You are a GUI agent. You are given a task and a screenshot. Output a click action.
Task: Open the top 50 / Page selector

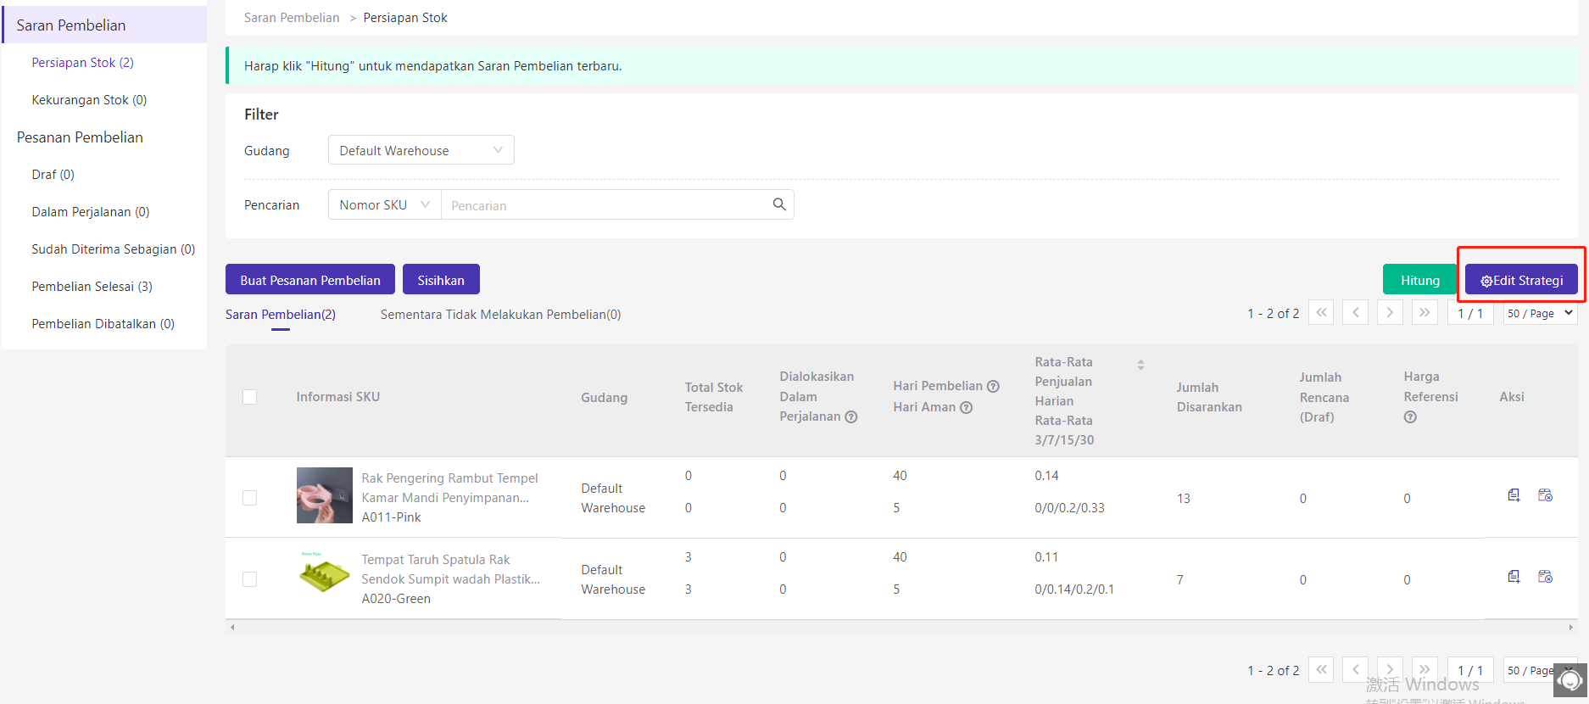point(1540,313)
